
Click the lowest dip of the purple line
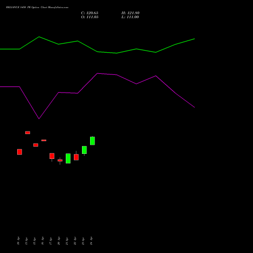point(39,119)
